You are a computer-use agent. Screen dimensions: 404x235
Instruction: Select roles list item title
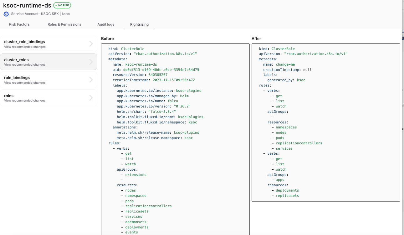9,96
